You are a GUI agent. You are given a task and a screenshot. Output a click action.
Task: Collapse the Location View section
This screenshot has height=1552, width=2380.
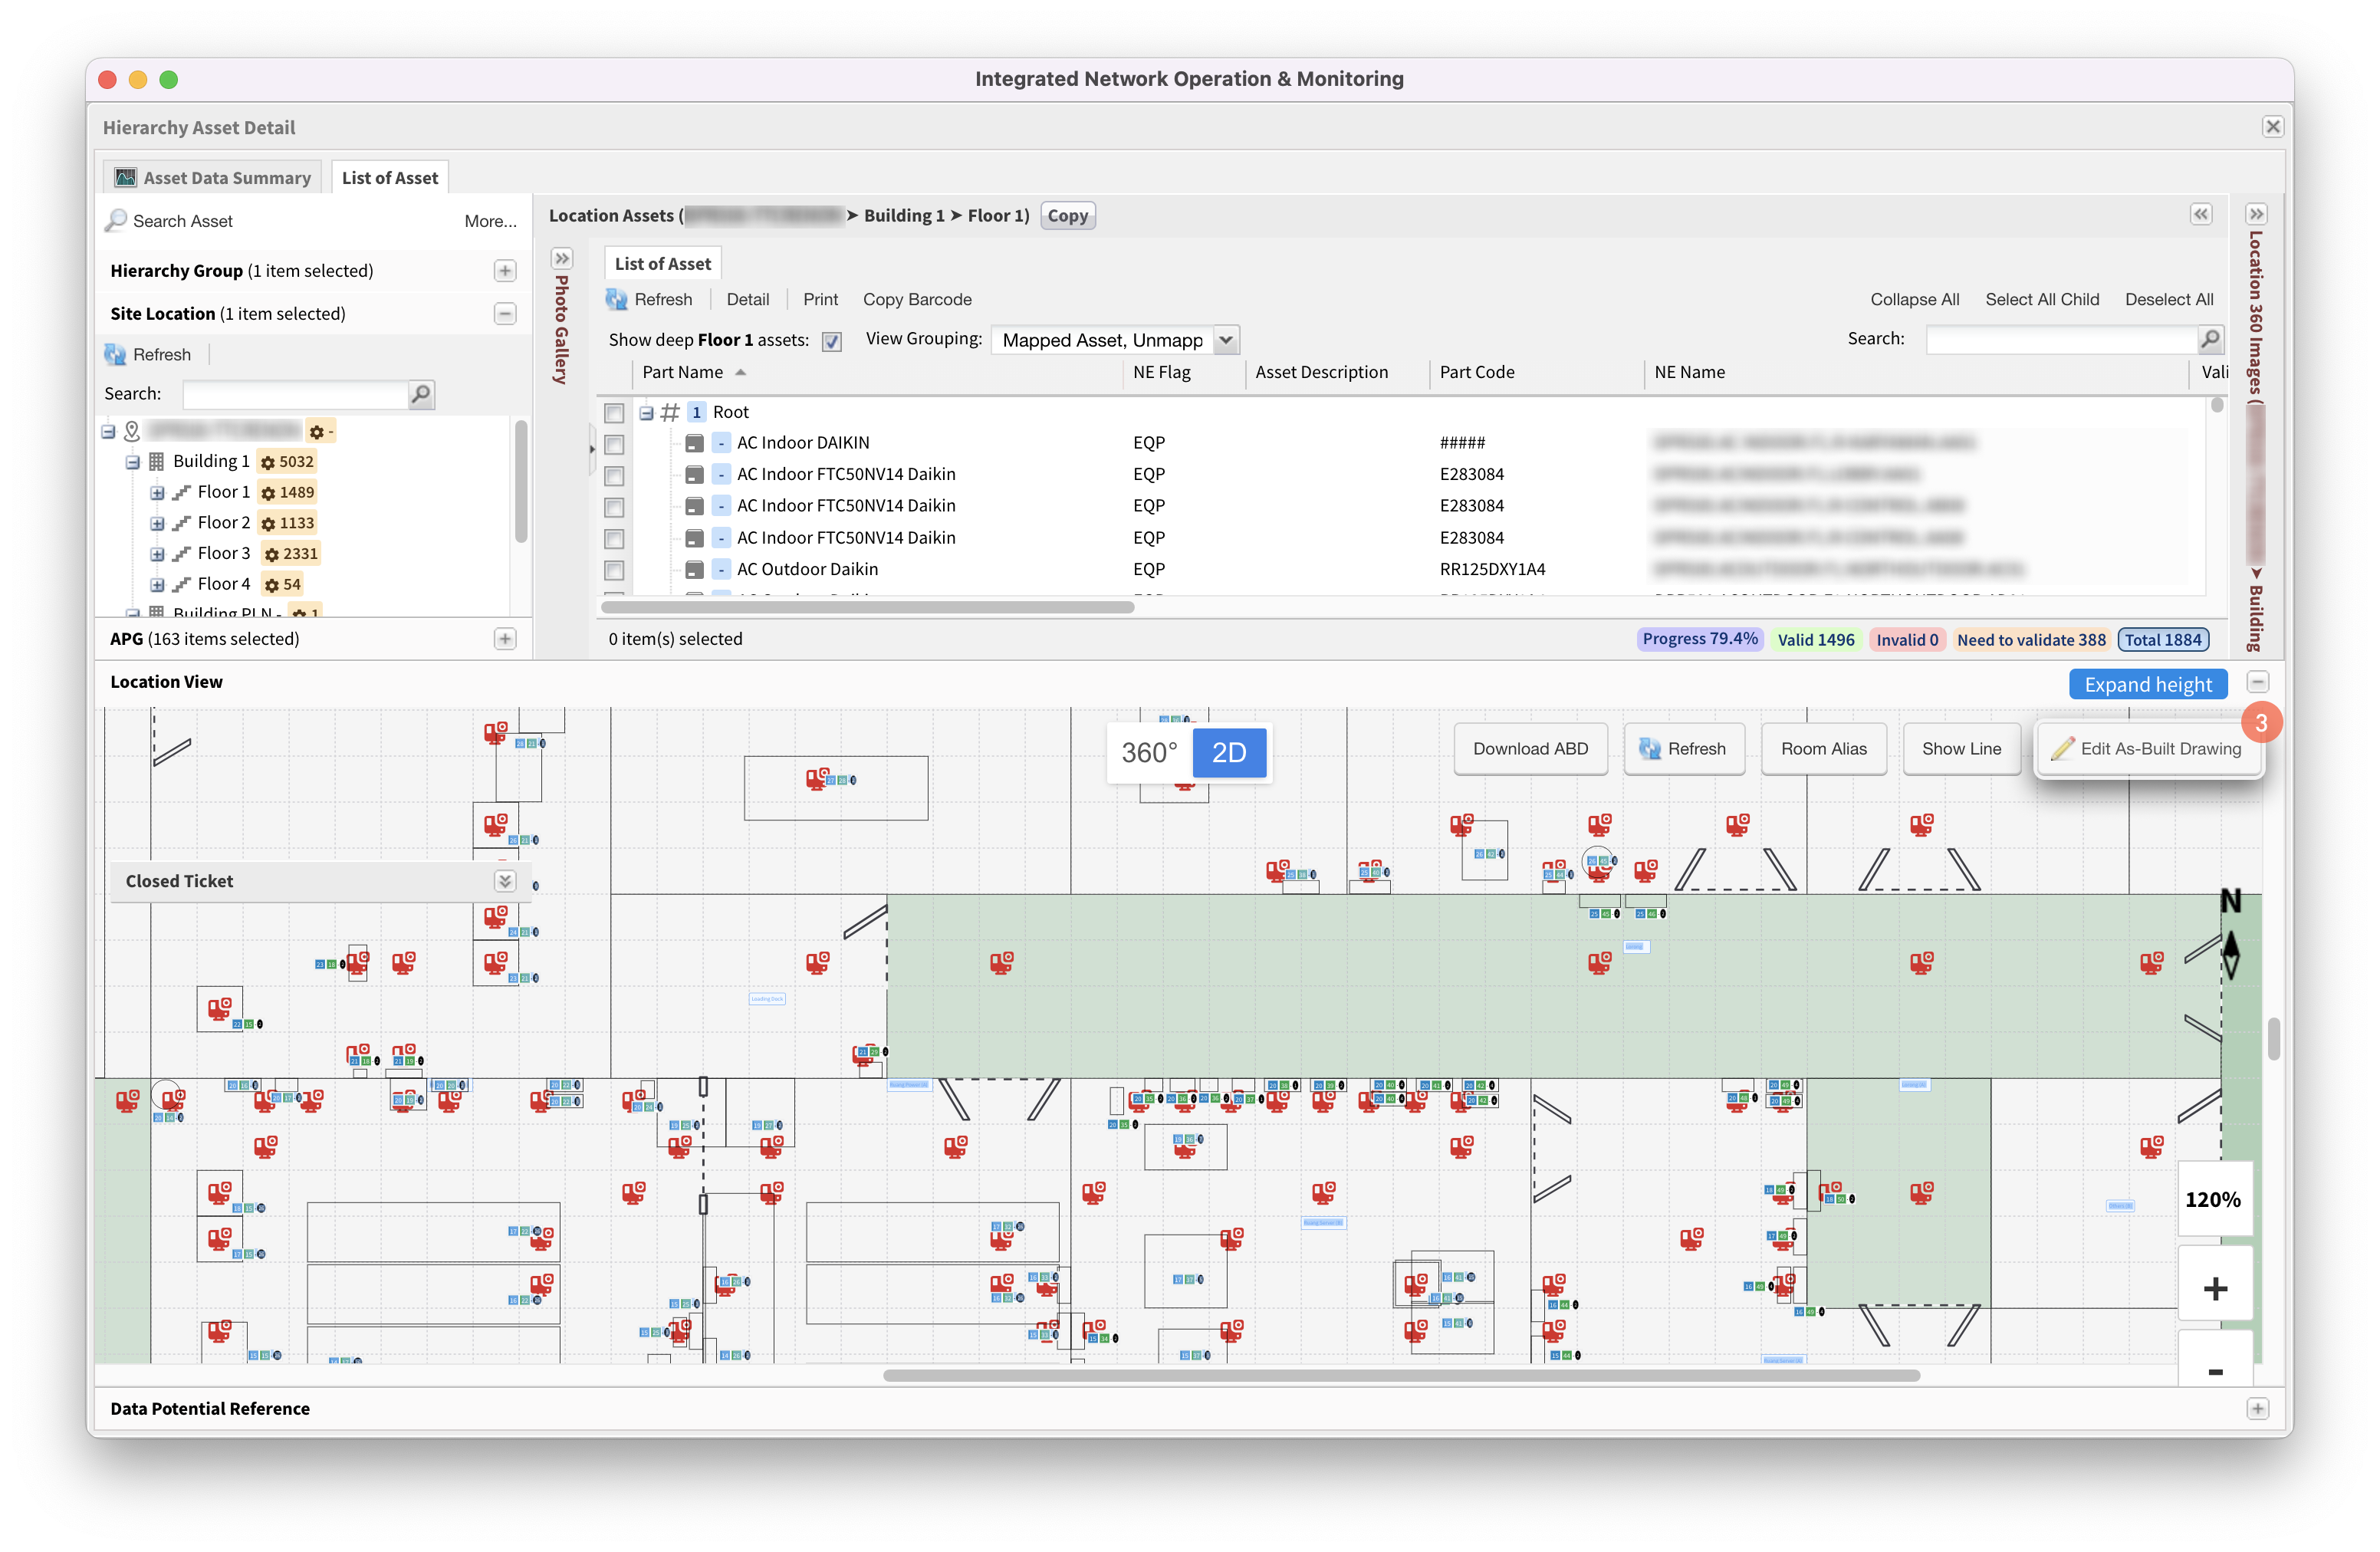2258,682
